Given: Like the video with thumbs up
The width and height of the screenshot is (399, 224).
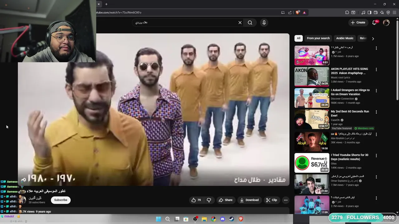Looking at the screenshot, I should [196, 200].
